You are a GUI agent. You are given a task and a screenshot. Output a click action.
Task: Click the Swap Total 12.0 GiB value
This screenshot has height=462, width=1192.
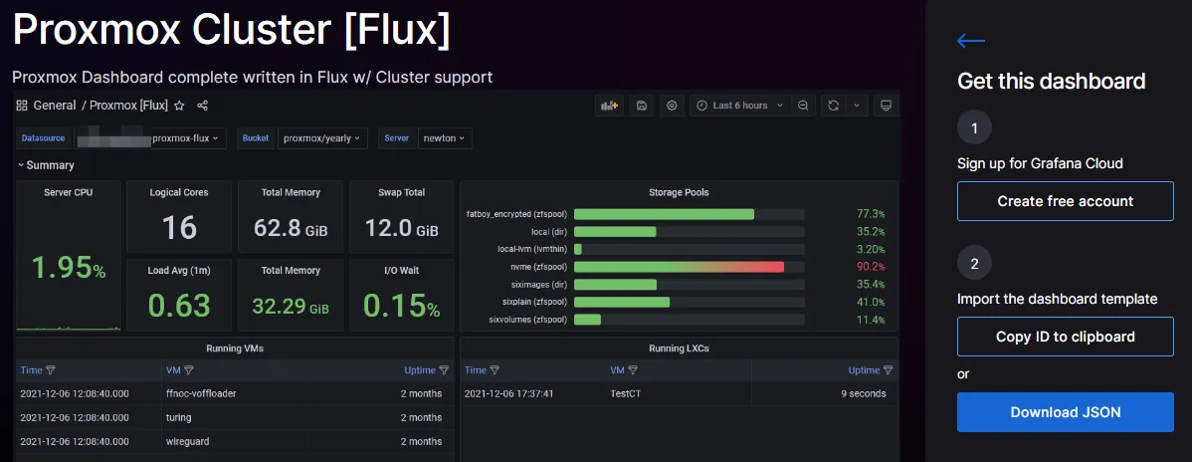coord(401,228)
